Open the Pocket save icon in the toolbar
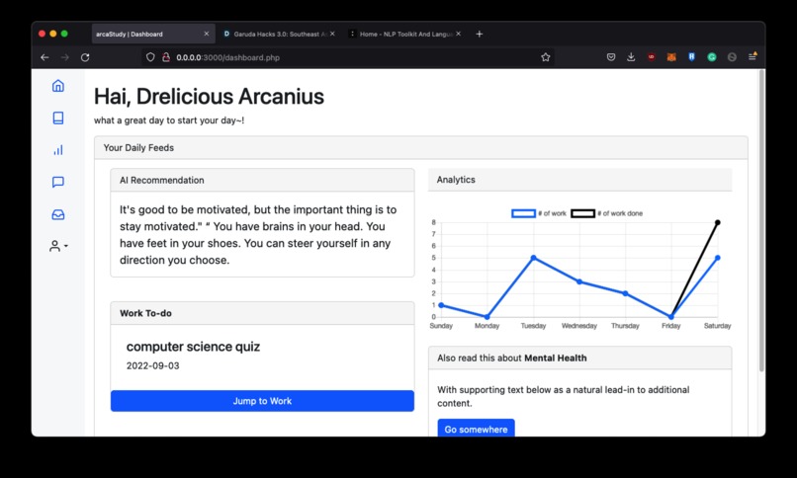The height and width of the screenshot is (478, 797). (x=611, y=57)
